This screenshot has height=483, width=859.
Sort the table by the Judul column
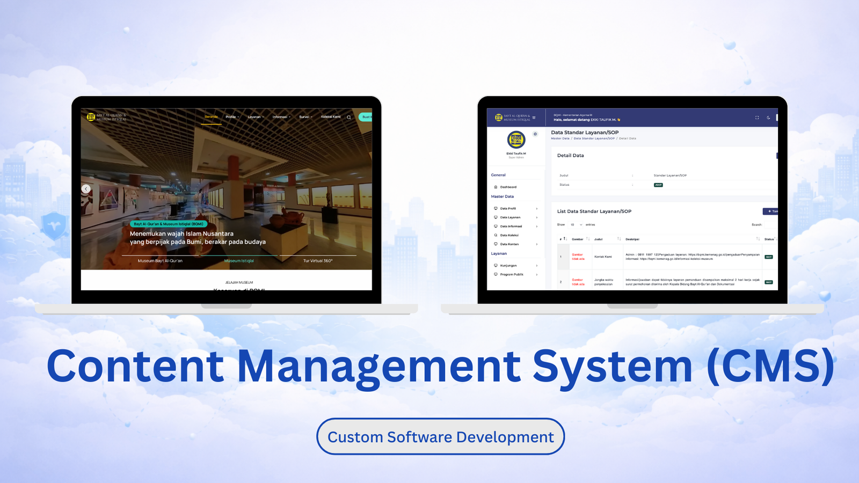click(618, 239)
